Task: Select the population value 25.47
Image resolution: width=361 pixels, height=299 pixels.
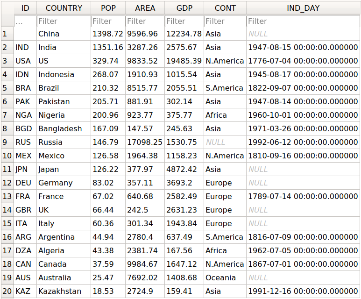Action: pos(108,278)
